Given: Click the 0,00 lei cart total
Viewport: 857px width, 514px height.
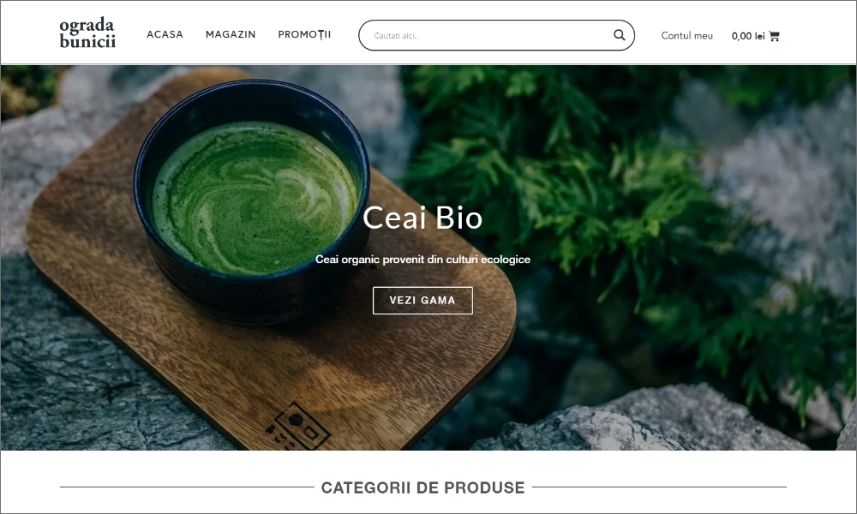Looking at the screenshot, I should tap(747, 36).
